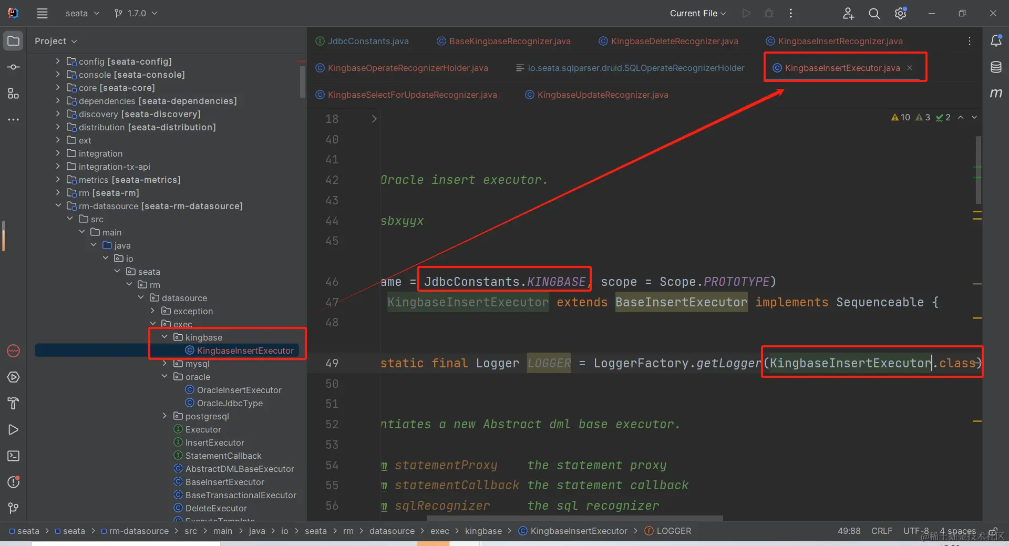Open the Commit tool window
The image size is (1009, 546).
(x=14, y=67)
